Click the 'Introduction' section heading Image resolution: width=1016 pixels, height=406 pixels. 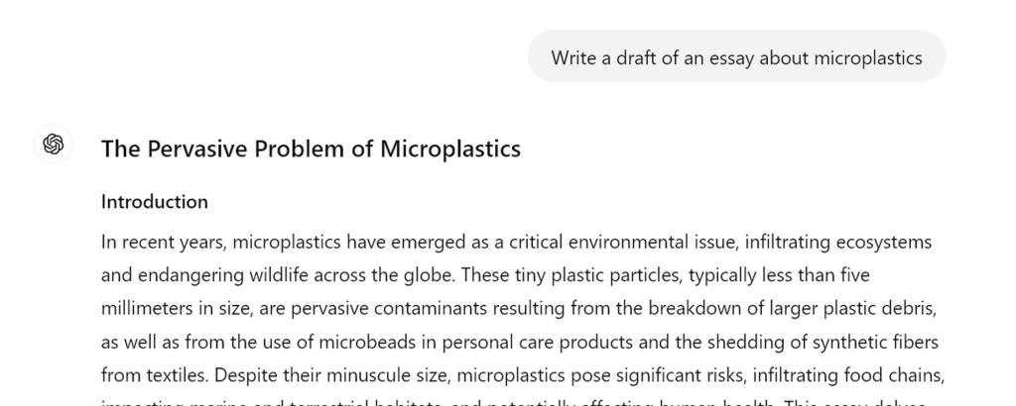point(154,202)
